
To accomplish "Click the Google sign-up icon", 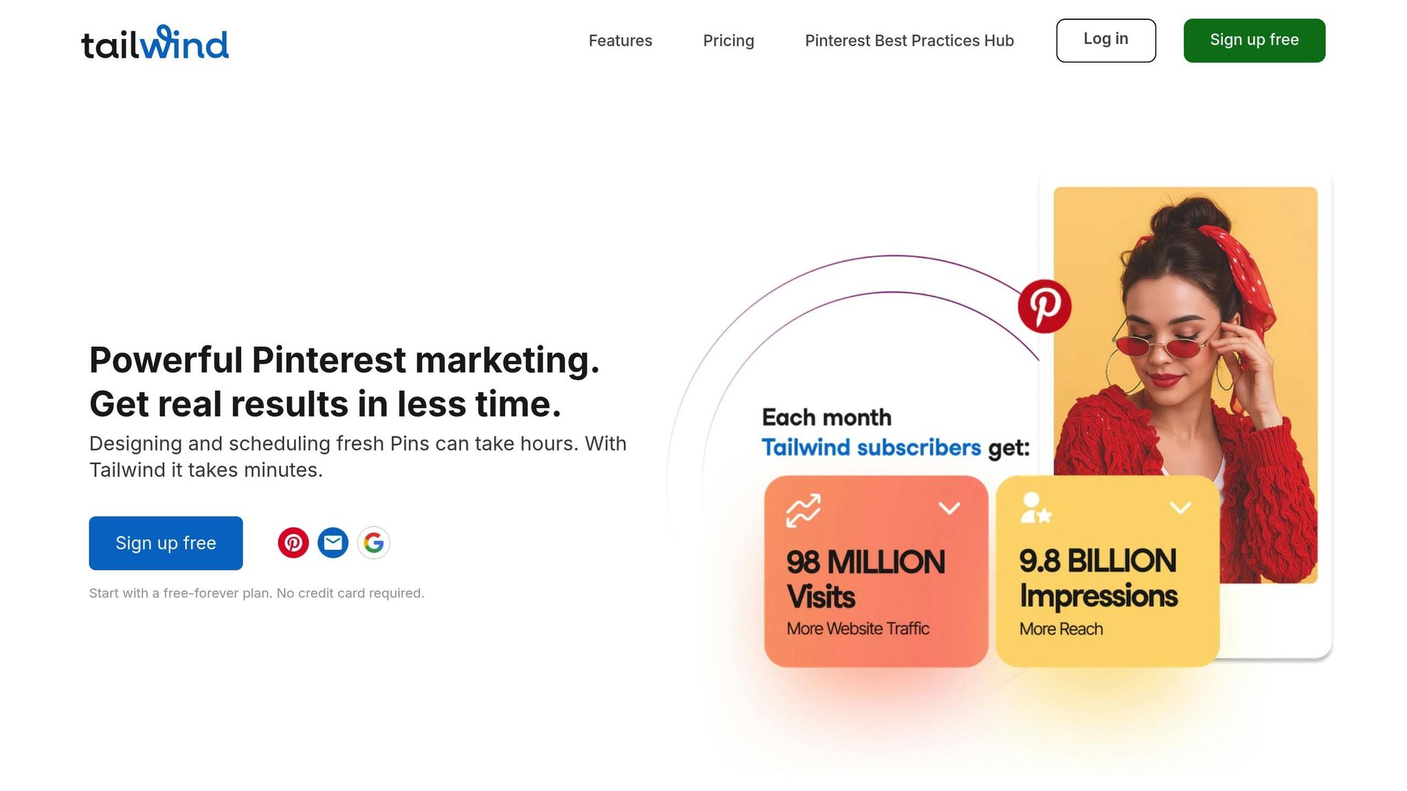I will pos(374,543).
